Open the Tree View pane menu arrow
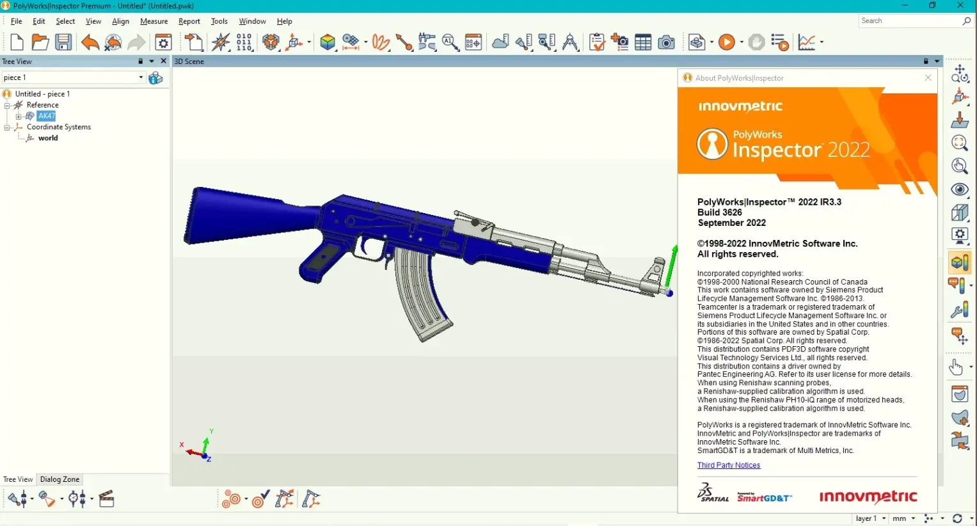Image resolution: width=977 pixels, height=526 pixels. [152, 61]
